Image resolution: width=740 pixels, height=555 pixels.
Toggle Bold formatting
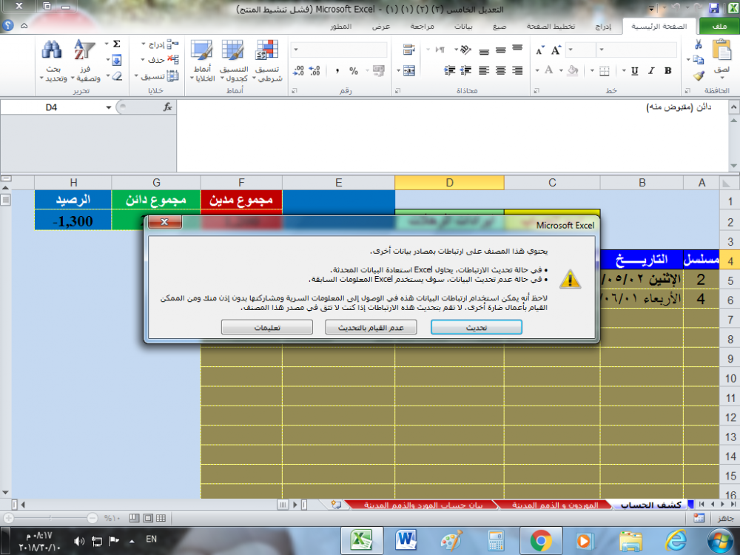(x=667, y=71)
